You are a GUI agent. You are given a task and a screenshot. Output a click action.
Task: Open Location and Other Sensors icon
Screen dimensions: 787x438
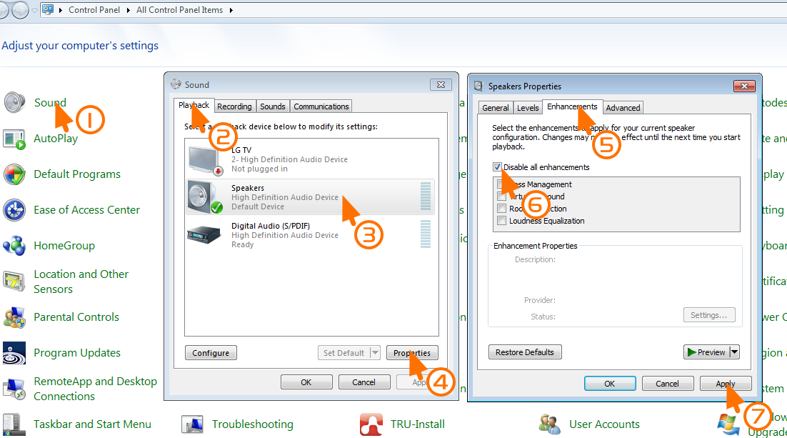pyautogui.click(x=14, y=282)
